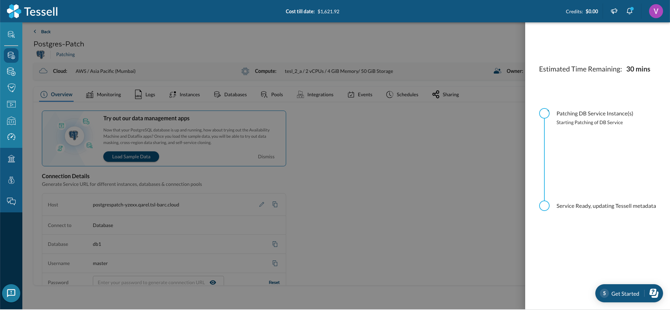Open the Schedules tab

point(402,94)
